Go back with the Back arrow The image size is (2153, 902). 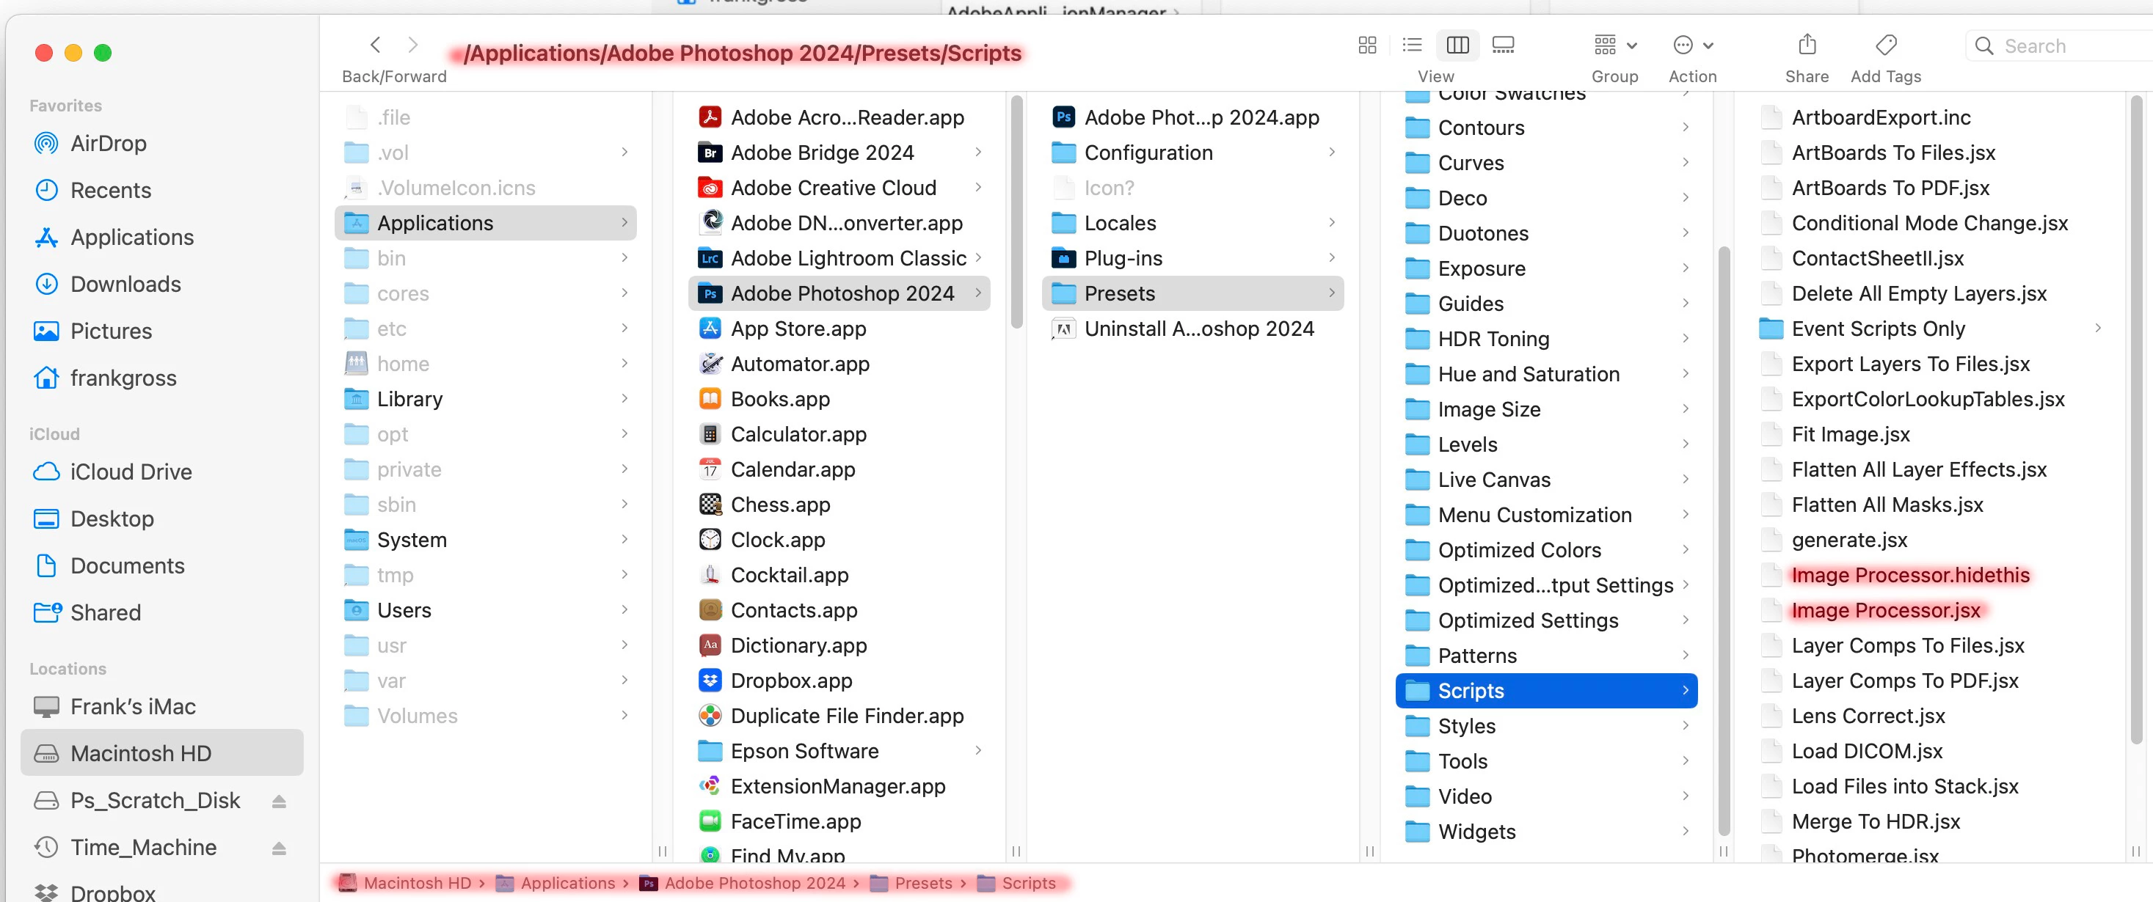(x=375, y=45)
